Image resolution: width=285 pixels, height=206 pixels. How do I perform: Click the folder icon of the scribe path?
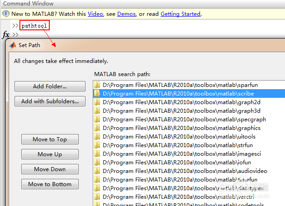pyautogui.click(x=97, y=94)
